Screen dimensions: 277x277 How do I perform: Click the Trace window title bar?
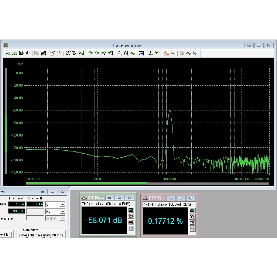tap(126, 45)
